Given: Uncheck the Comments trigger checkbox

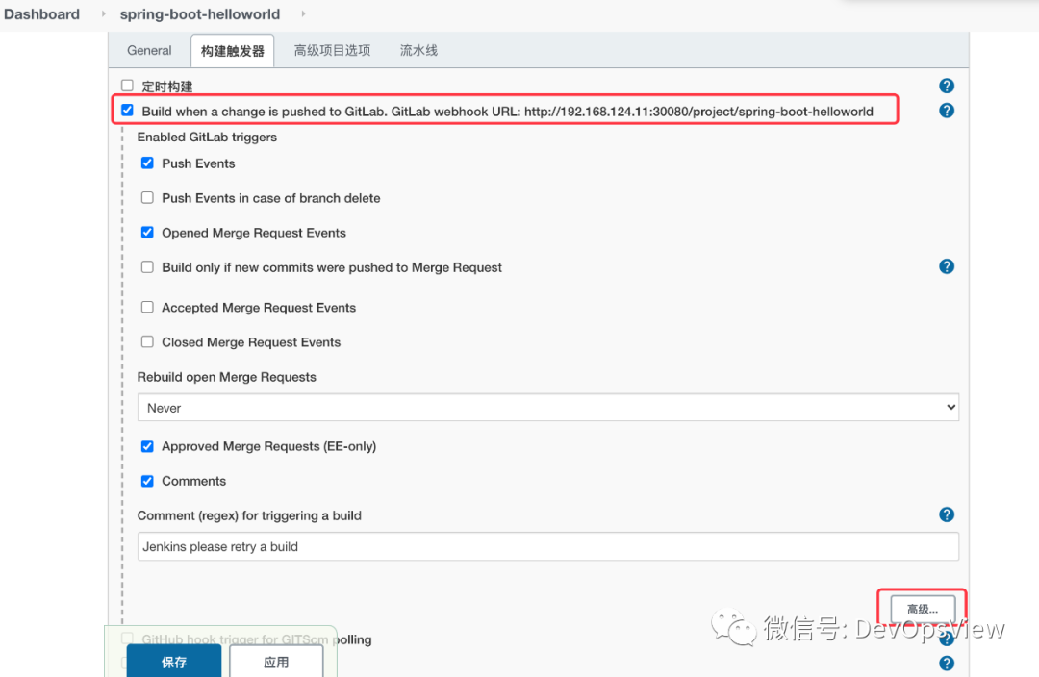Looking at the screenshot, I should coord(147,481).
